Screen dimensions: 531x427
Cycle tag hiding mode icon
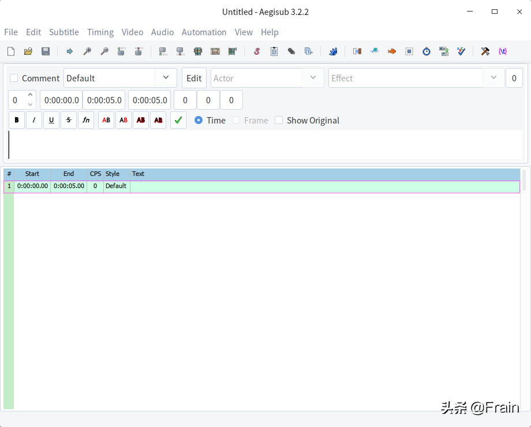pyautogui.click(x=503, y=51)
